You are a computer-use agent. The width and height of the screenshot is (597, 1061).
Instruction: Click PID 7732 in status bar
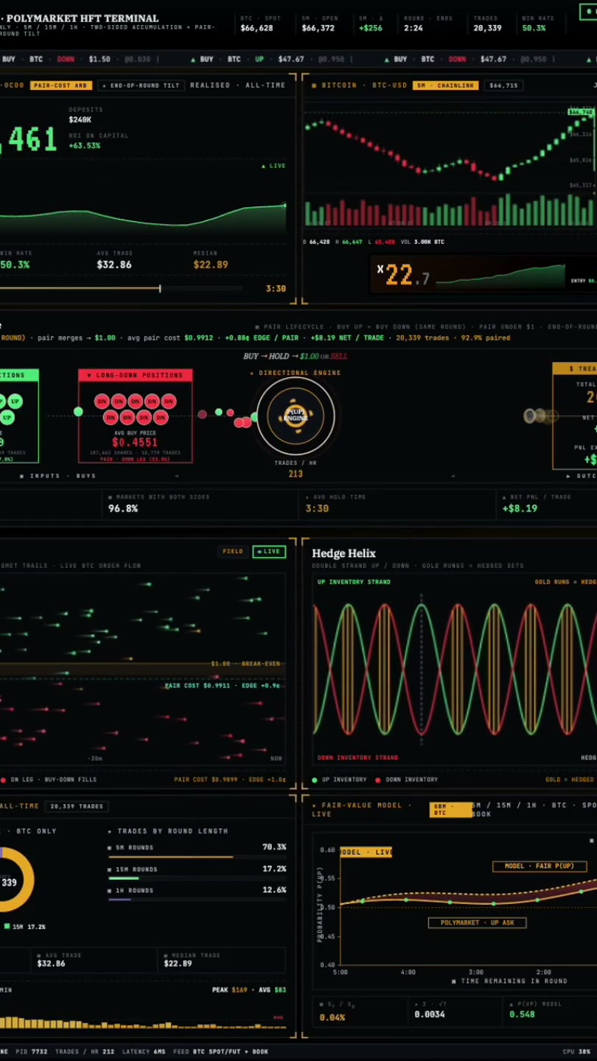coord(31,1051)
